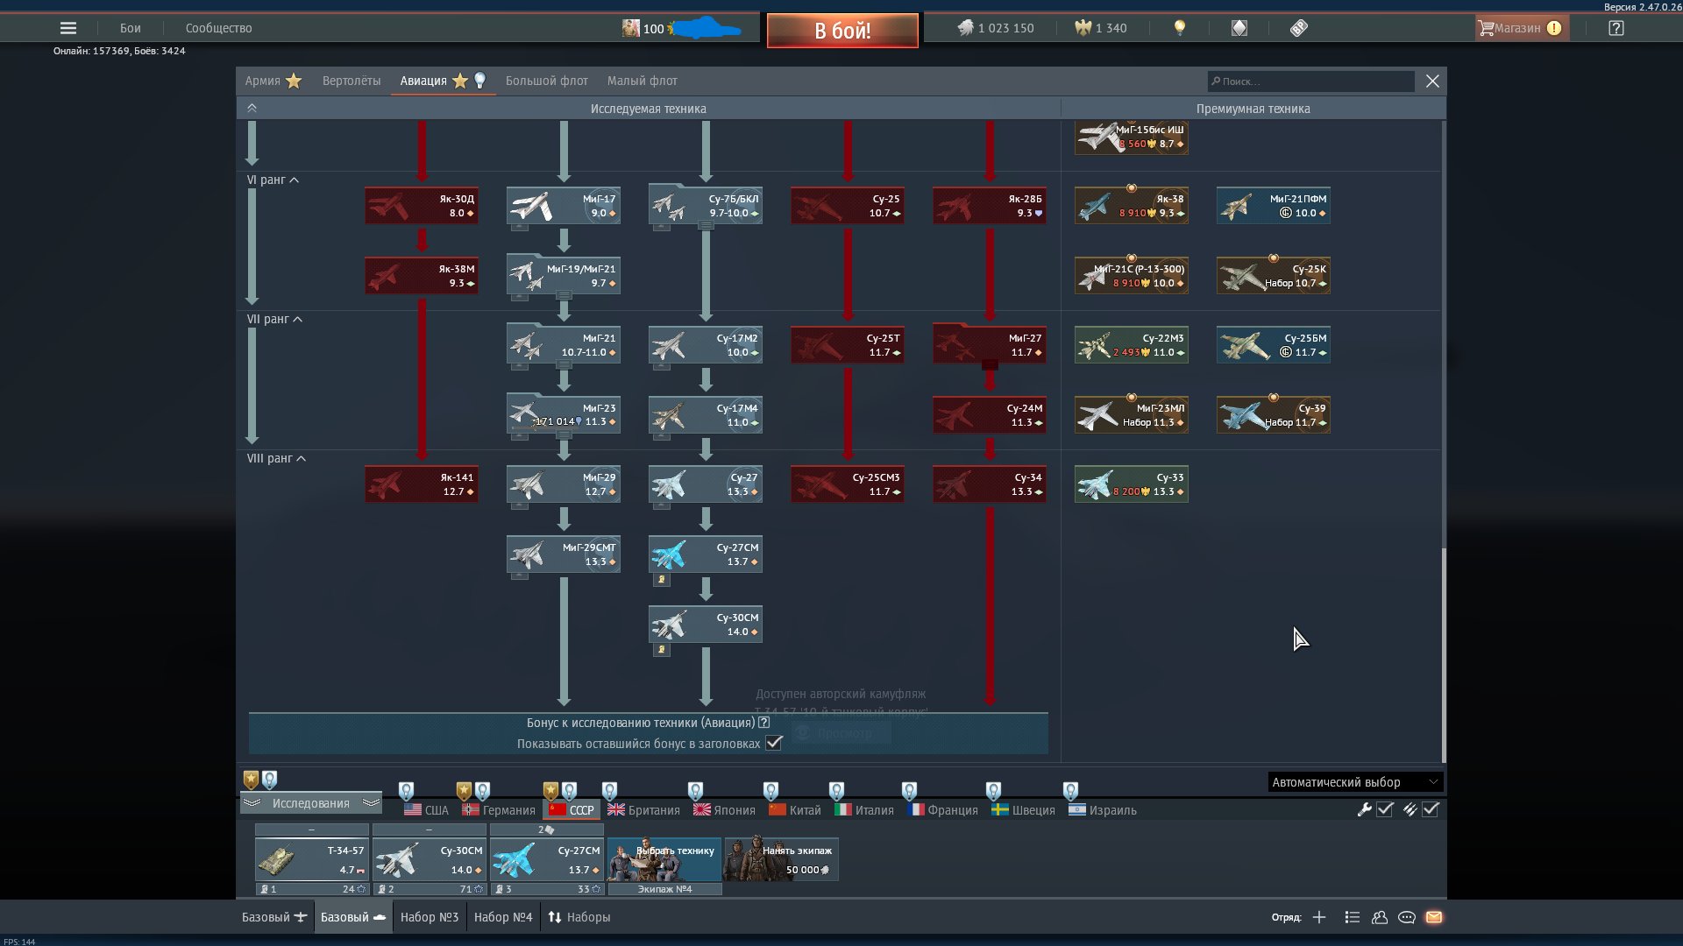This screenshot has width=1683, height=946.
Task: Toggle the Исследования panel expander
Action: tap(310, 803)
